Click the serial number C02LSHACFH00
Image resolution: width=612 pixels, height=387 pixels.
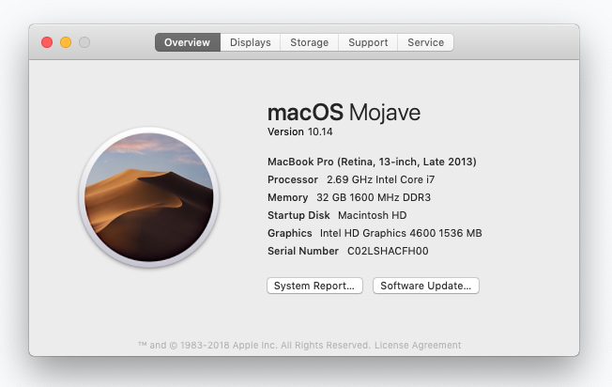(388, 251)
